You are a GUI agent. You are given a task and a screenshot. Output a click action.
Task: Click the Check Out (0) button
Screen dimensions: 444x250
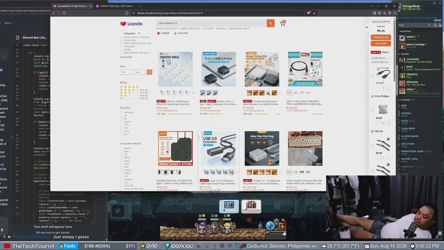point(381,37)
